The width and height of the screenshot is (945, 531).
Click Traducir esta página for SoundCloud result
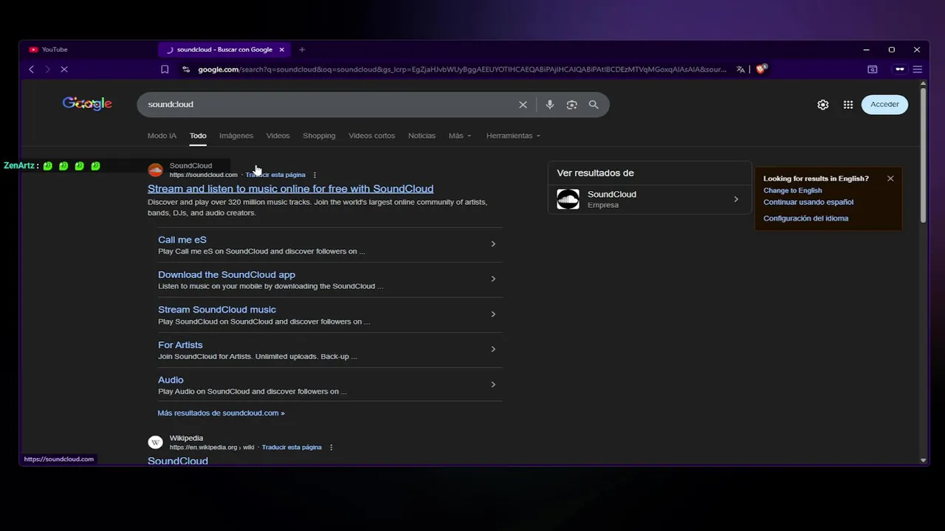pos(275,176)
